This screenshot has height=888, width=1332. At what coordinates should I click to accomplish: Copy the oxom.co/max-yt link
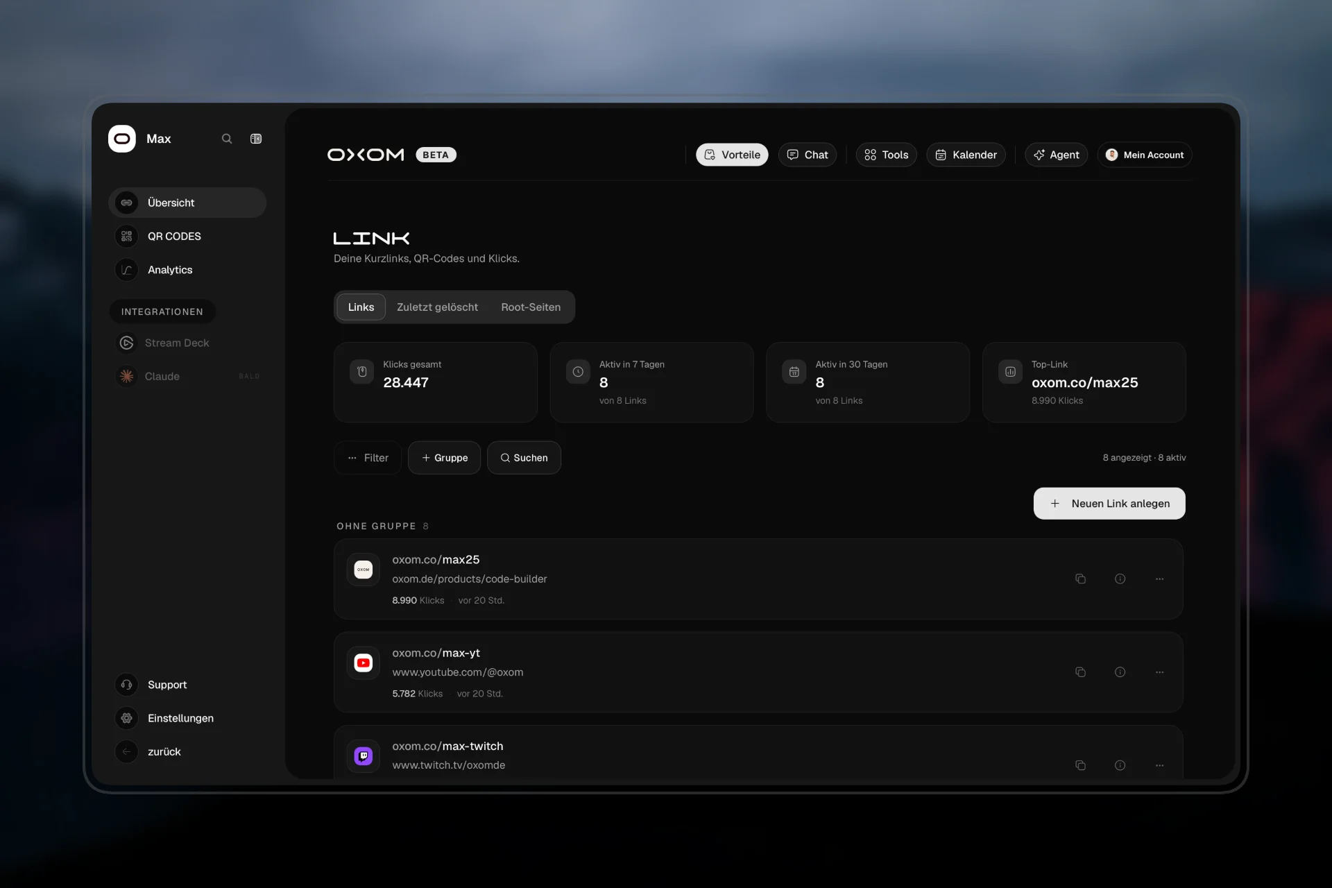pos(1080,672)
